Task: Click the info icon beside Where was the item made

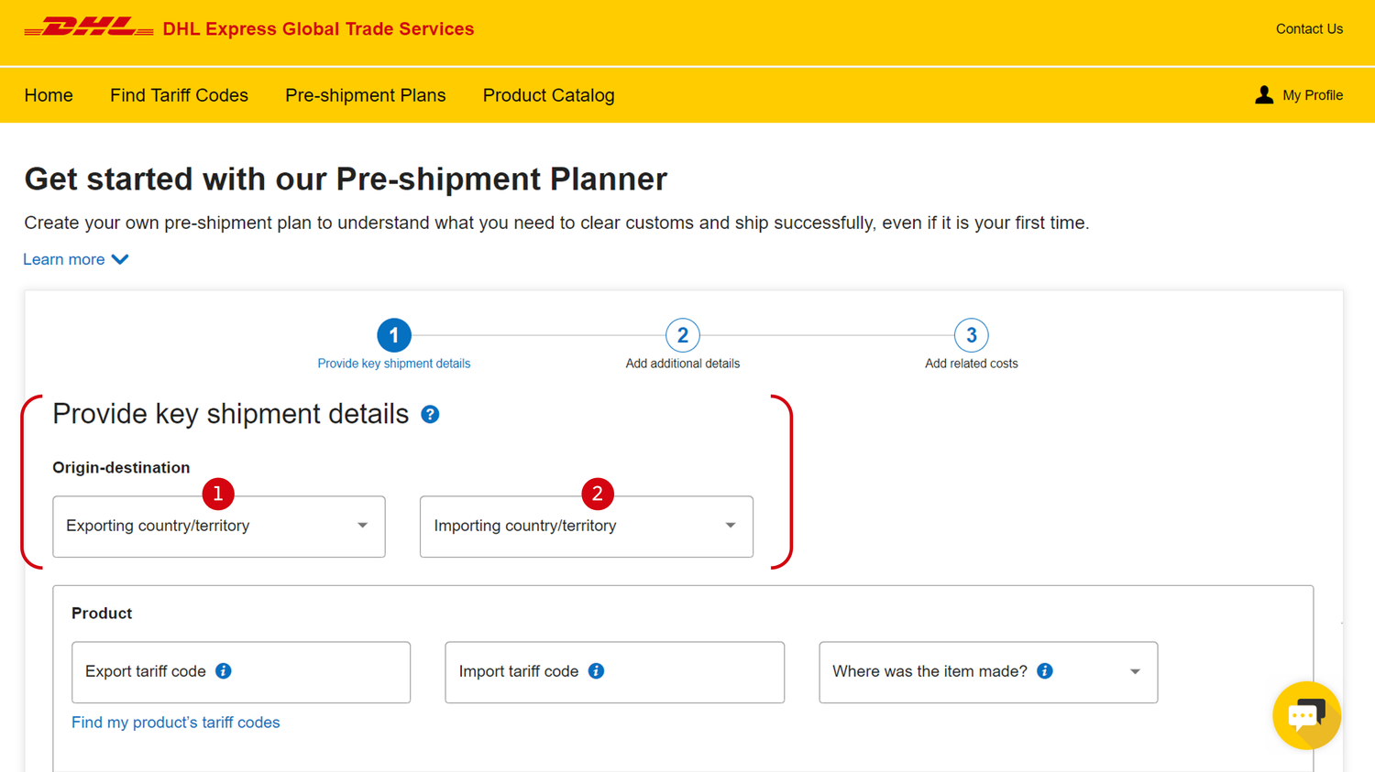Action: point(1043,670)
